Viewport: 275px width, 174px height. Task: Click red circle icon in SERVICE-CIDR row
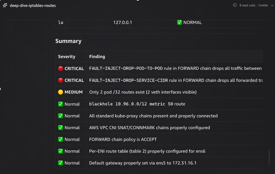61,80
